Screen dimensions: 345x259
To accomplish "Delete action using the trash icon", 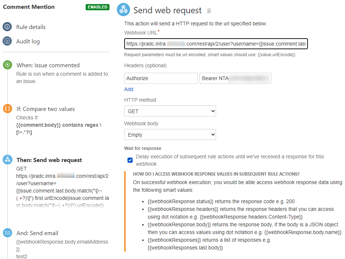I will pyautogui.click(x=209, y=11).
